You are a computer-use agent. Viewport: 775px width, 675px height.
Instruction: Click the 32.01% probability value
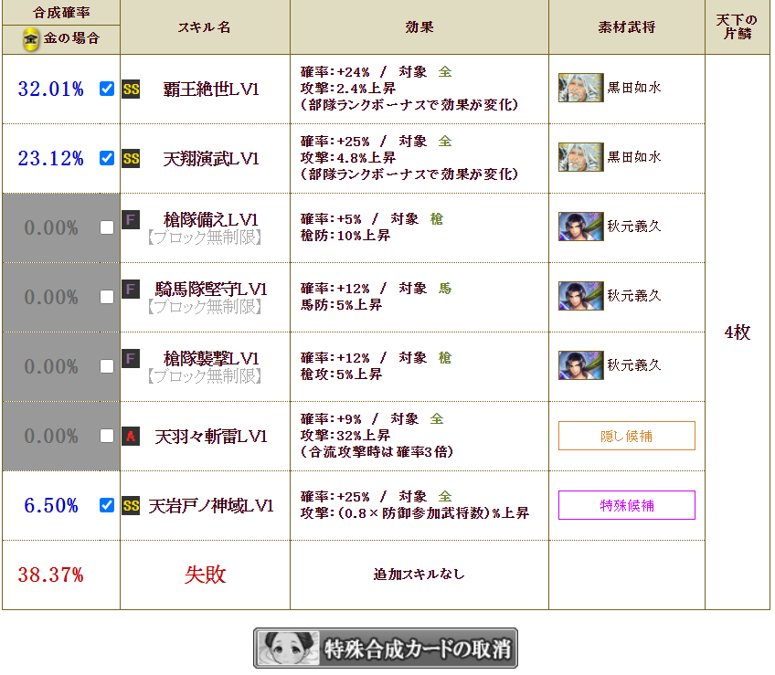coord(51,89)
